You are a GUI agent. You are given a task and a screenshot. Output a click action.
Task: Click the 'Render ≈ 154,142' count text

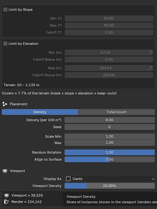point(26,202)
